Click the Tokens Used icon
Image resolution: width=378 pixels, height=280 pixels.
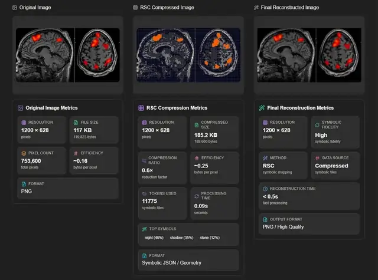tap(144, 193)
